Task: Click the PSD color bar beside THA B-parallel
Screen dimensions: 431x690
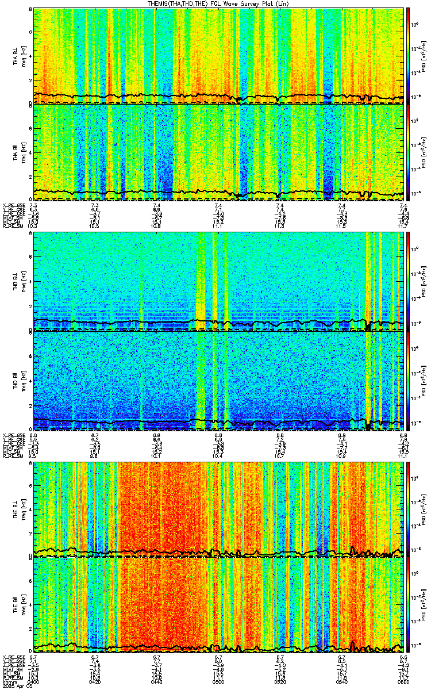Action: point(409,152)
